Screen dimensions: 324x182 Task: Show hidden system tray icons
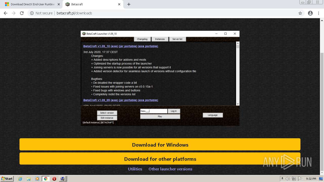282,178
